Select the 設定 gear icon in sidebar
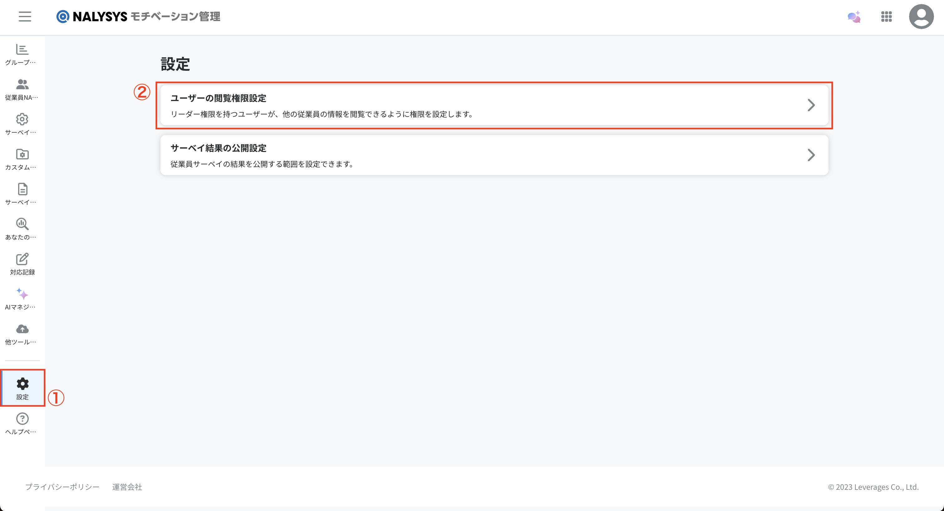This screenshot has width=944, height=511. pos(22,383)
